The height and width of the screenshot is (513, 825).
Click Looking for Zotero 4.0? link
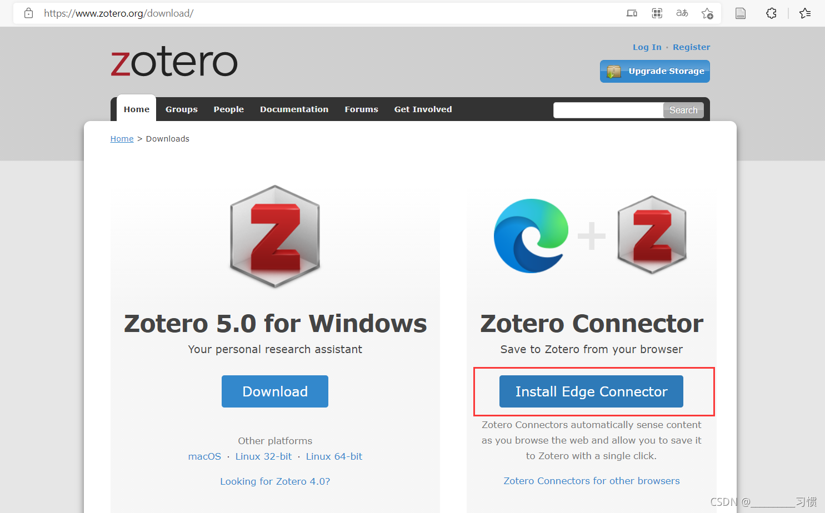coord(275,481)
